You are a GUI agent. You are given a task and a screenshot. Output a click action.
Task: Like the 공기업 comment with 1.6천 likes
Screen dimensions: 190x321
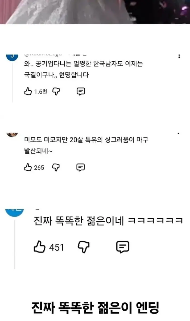tap(28, 91)
